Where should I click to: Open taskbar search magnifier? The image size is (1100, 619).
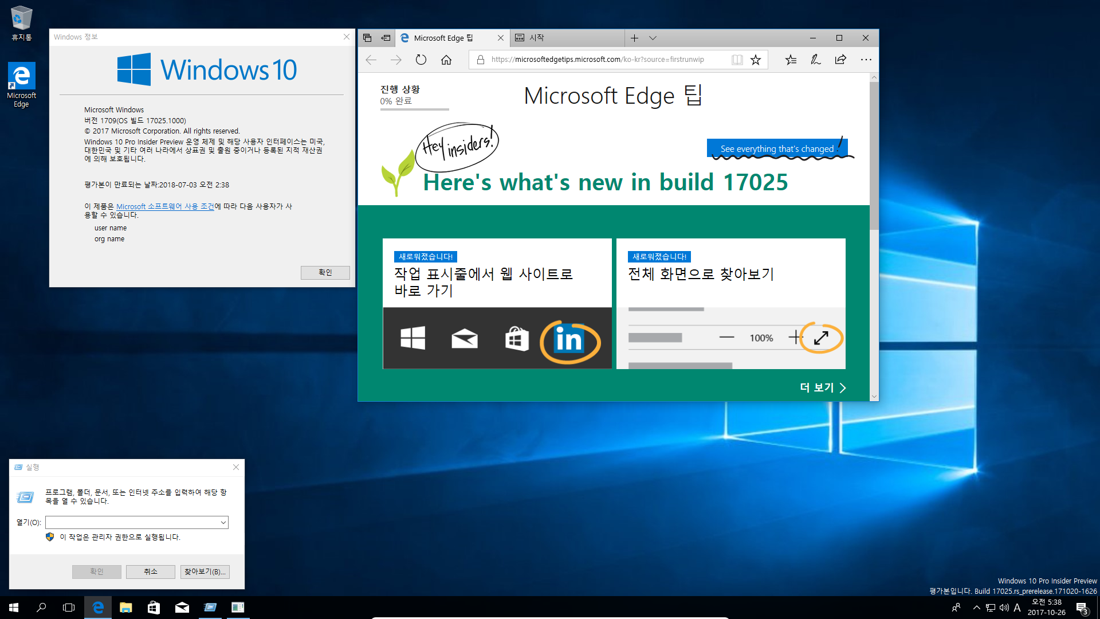click(41, 608)
